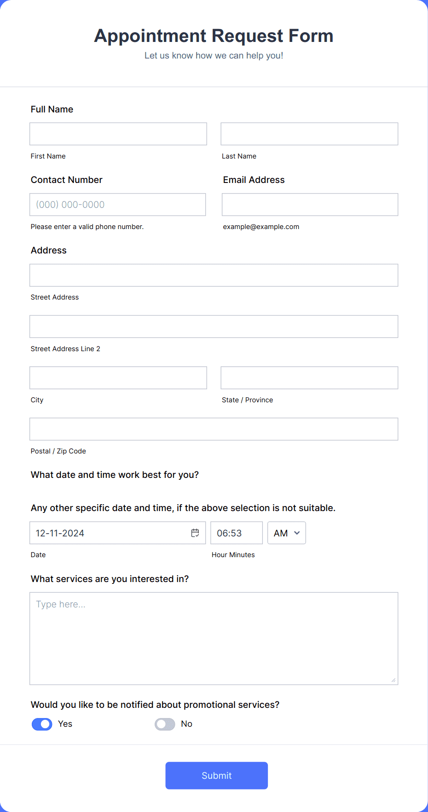Click the First Name input field

[118, 134]
